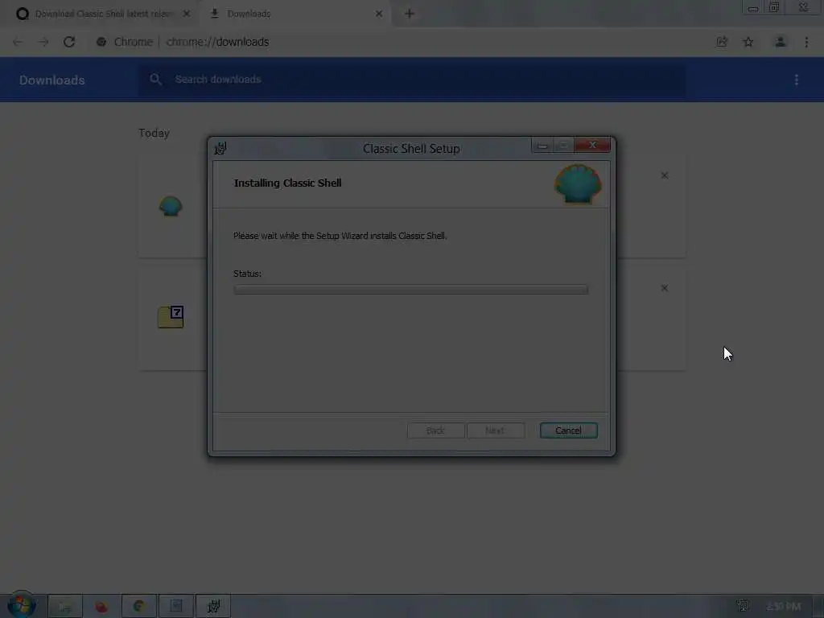
Task: Click the Classic Shell seashell logo in the dialog
Action: 578,184
